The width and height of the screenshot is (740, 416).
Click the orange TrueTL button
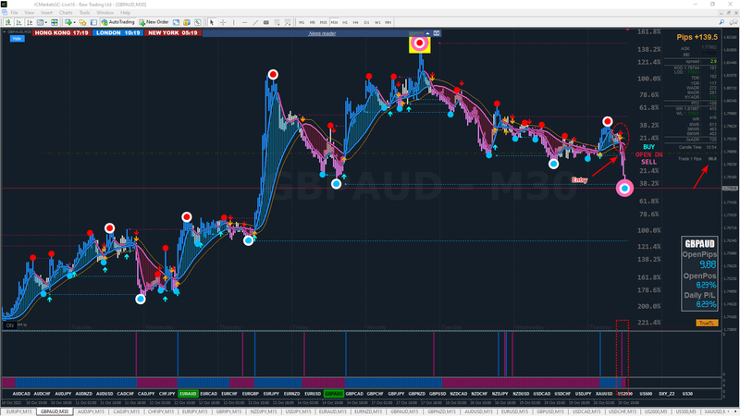click(707, 323)
